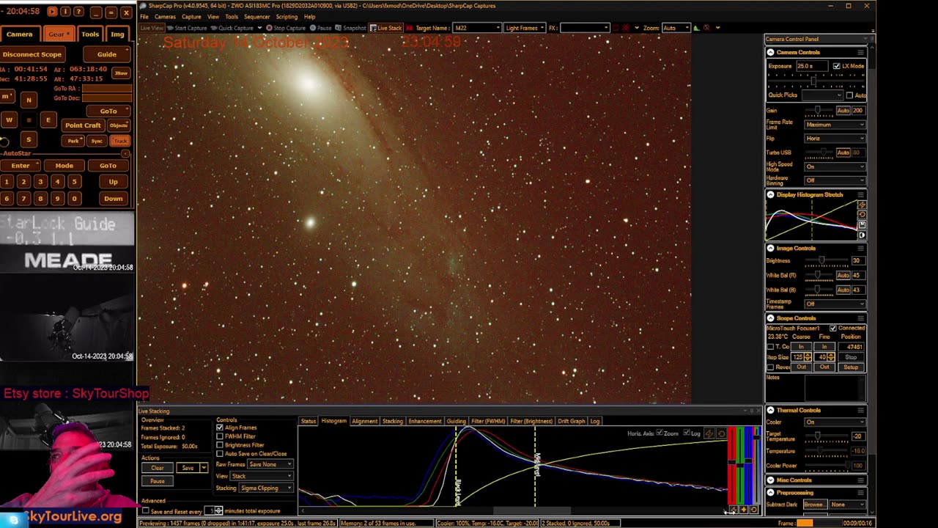
Task: Open the Cameras menu
Action: [165, 17]
